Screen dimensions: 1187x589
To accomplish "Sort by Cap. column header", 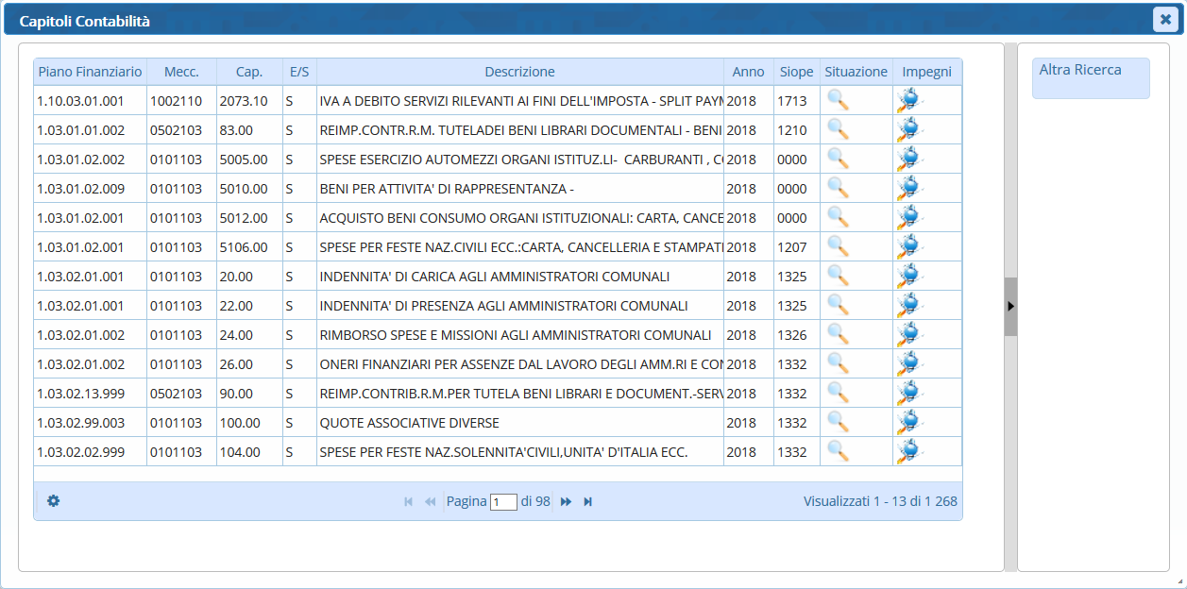I will click(x=249, y=72).
